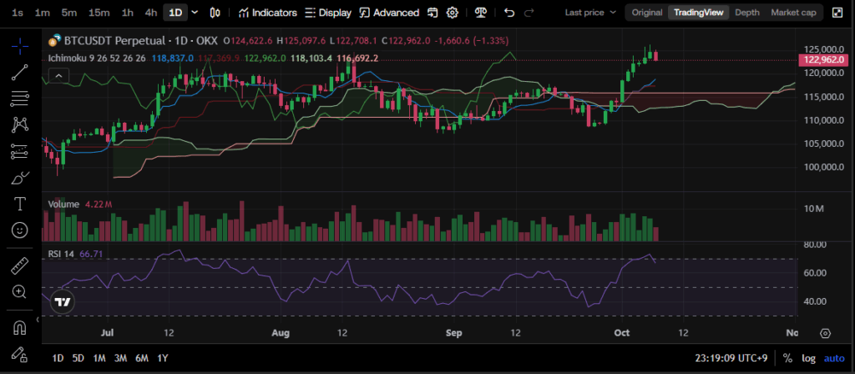Viewport: 855px width, 374px height.
Task: Select the ruler measure tool
Action: tap(19, 265)
